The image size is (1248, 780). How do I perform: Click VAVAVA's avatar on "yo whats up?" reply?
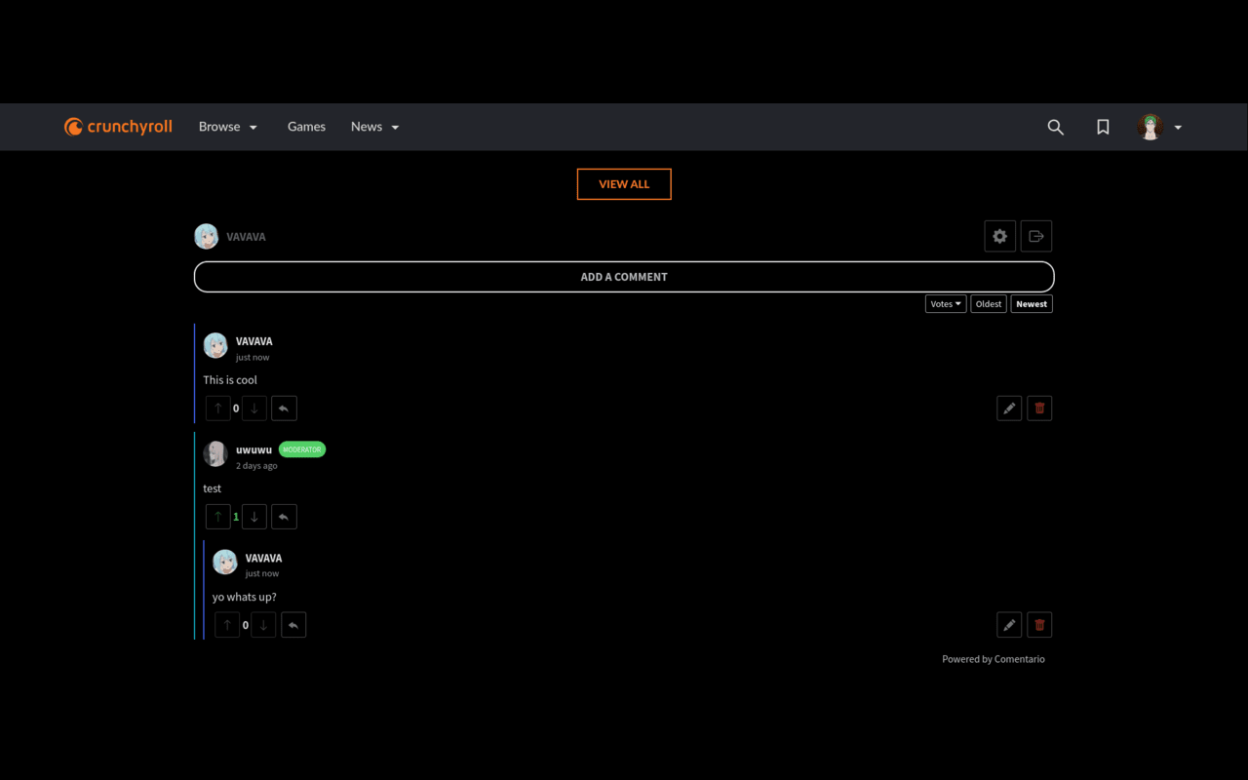point(225,562)
